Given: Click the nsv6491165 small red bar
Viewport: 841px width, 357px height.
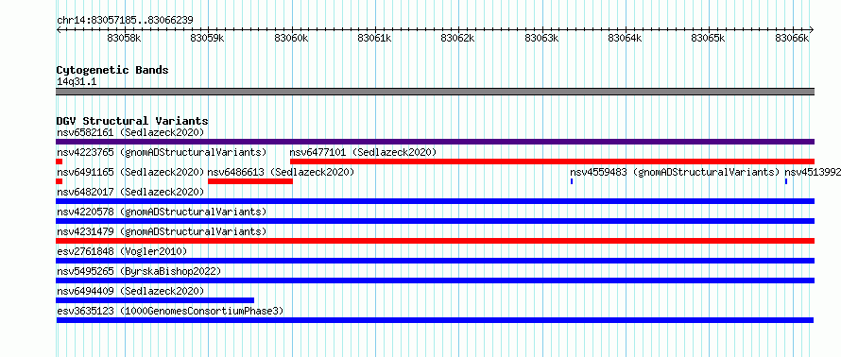Looking at the screenshot, I should pos(59,181).
